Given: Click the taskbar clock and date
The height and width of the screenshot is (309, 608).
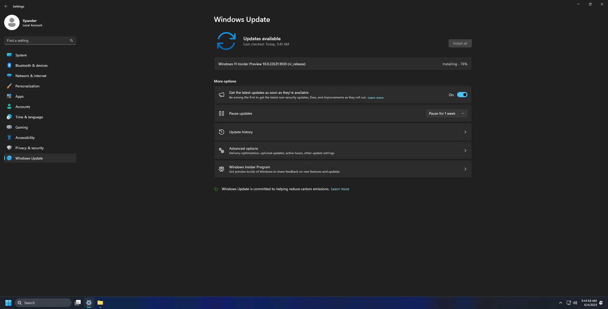Looking at the screenshot, I should [589, 303].
